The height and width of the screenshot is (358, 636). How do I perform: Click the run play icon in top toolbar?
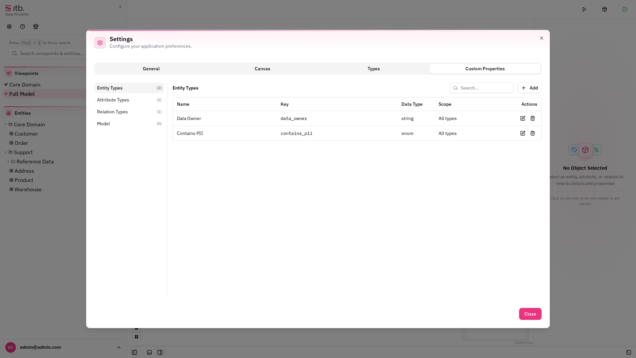coord(584,9)
